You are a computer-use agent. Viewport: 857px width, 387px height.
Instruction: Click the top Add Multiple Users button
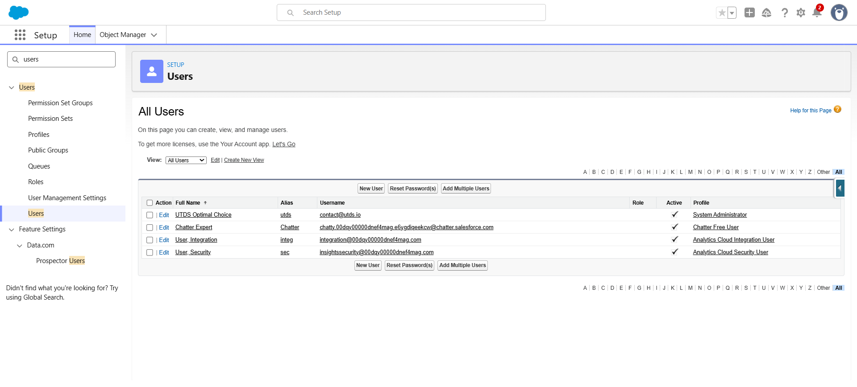pos(466,189)
